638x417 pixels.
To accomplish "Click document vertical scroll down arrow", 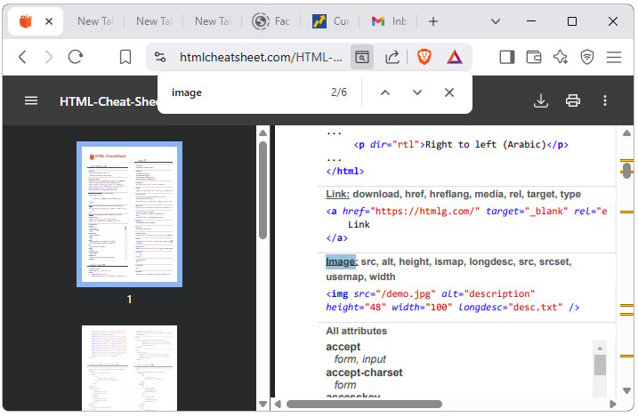I will tap(626, 390).
